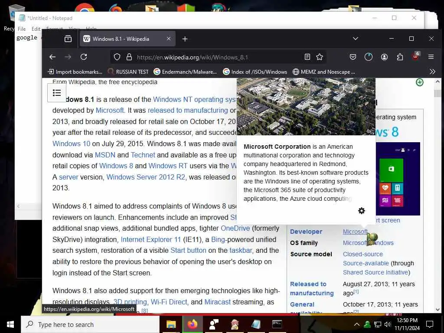444x333 pixels.
Task: Open Windows Start menu
Action: pyautogui.click(x=10, y=324)
